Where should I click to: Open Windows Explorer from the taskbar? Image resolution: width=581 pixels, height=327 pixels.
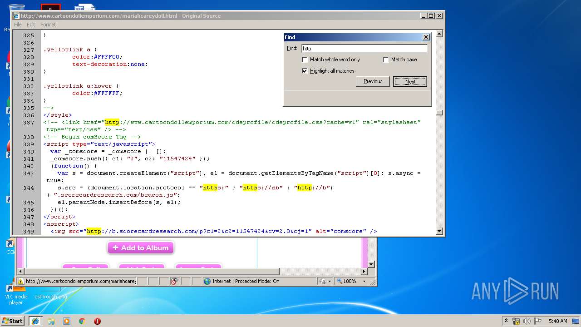click(51, 321)
